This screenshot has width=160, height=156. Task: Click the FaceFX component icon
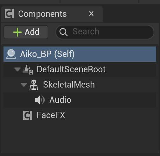click(x=28, y=115)
